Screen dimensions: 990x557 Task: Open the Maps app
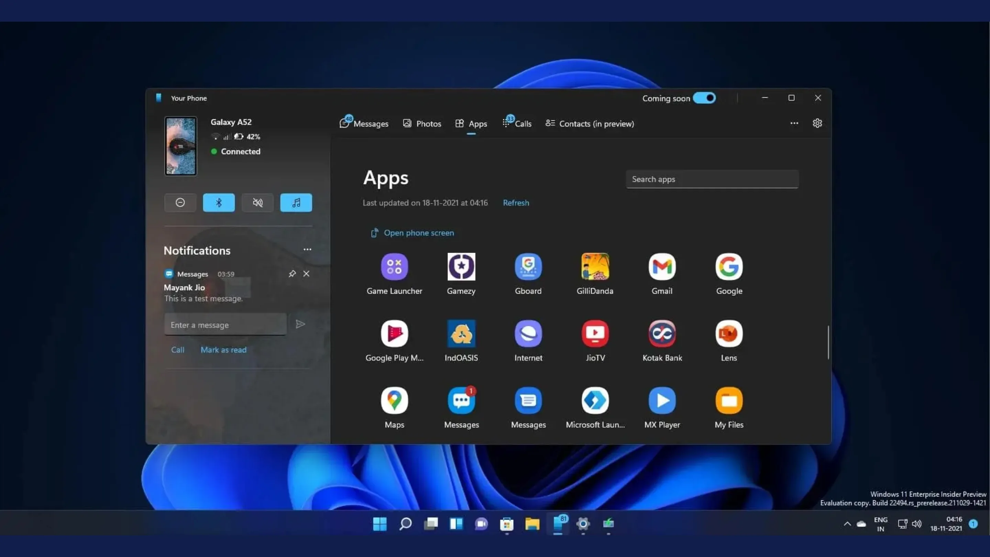394,407
